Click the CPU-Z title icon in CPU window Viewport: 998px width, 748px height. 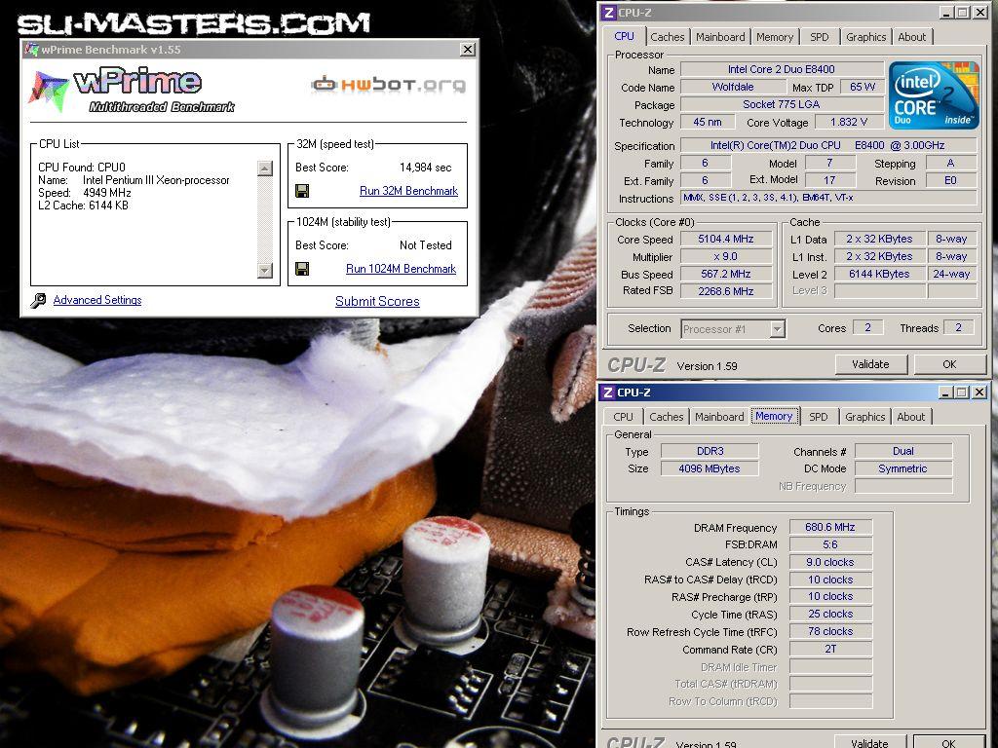point(609,12)
